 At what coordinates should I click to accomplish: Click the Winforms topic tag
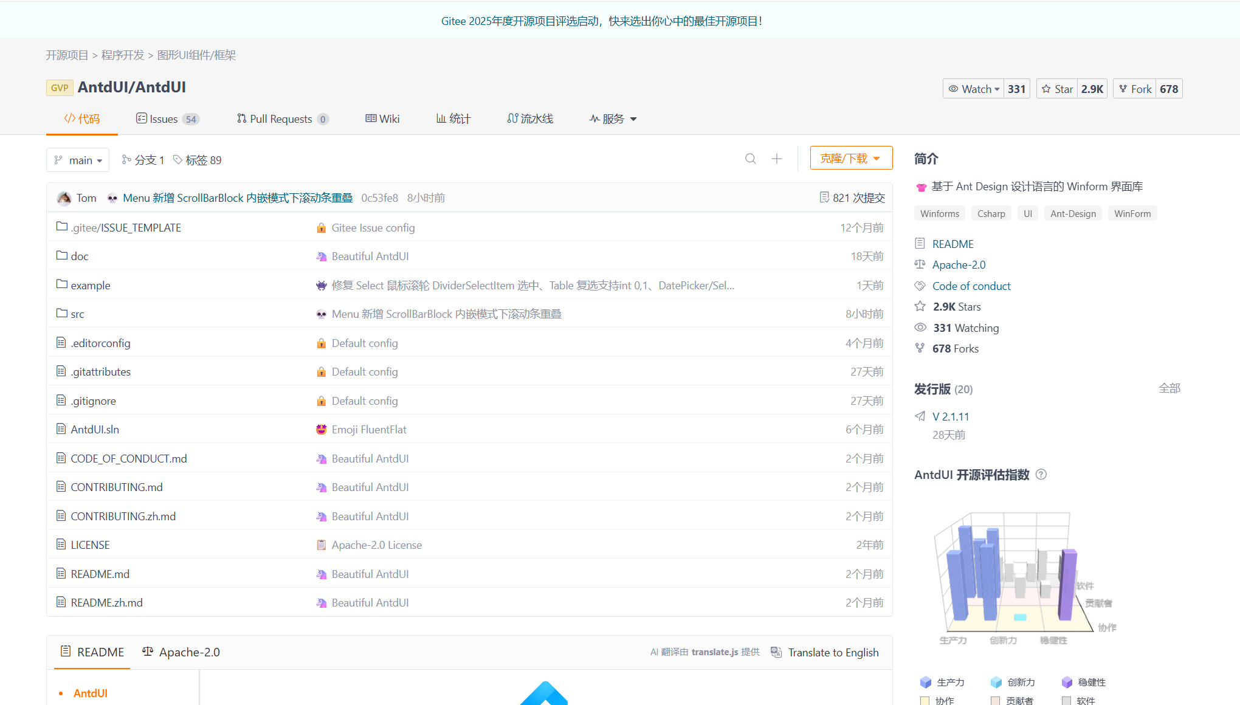(x=939, y=213)
